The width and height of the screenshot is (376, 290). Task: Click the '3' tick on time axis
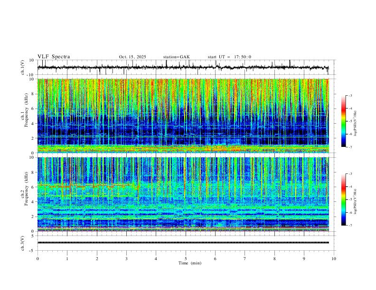[x=126, y=259]
